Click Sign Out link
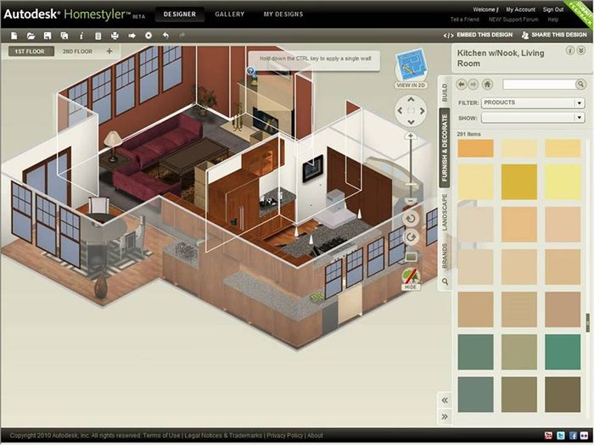594x445 pixels. click(553, 9)
